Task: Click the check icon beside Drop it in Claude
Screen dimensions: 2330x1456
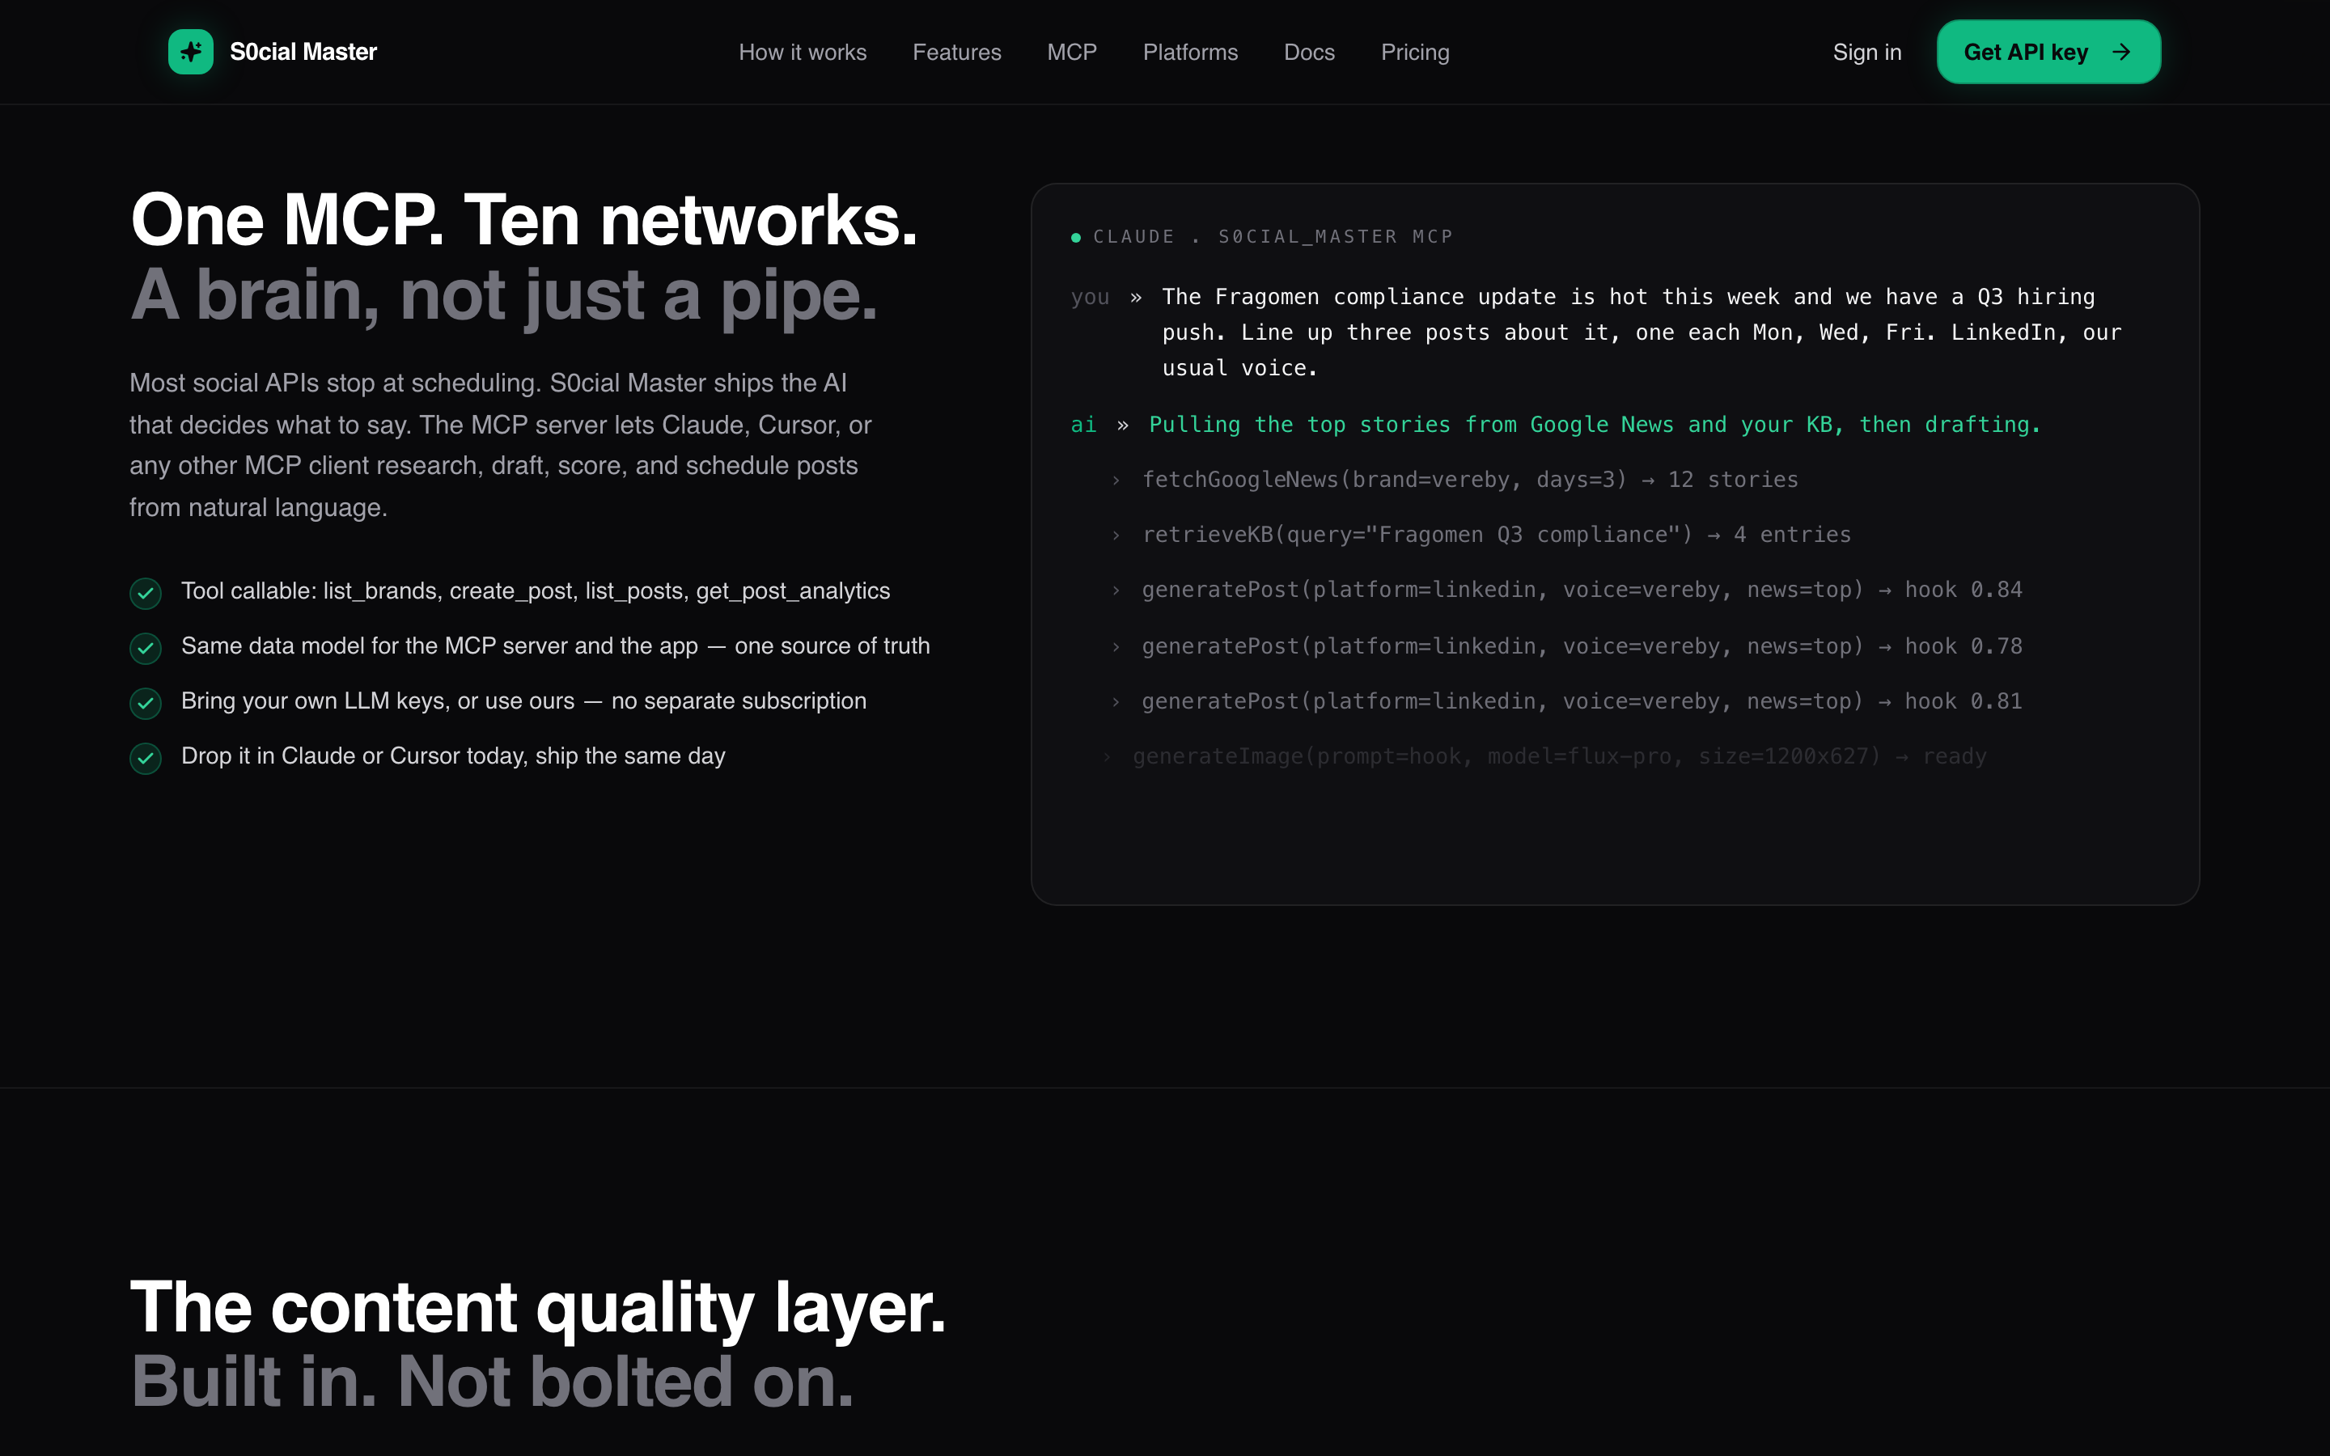Action: tap(146, 758)
